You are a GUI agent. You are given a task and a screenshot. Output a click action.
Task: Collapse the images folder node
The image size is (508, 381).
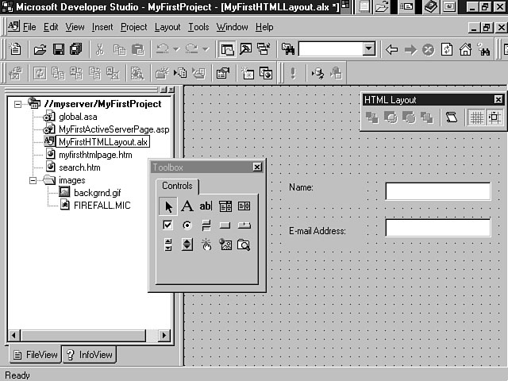33,180
